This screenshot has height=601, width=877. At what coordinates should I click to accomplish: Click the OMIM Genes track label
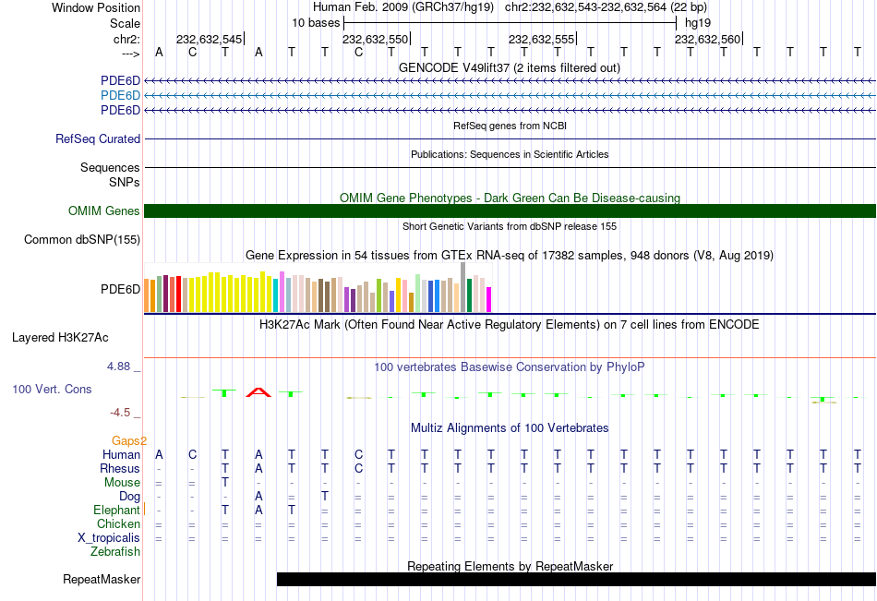click(104, 211)
